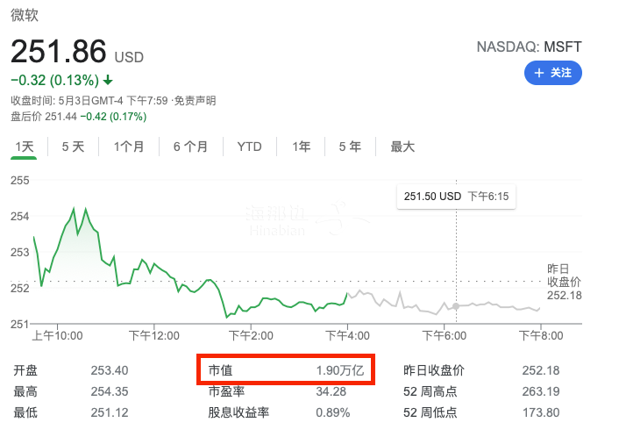Viewport: 619px width, 437px height.
Task: Click the 昨日收盘价 label in stats table
Action: coord(433,370)
